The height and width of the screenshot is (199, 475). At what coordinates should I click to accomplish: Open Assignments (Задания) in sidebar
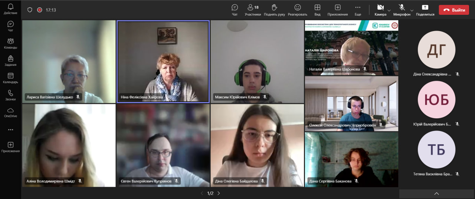[x=10, y=61]
